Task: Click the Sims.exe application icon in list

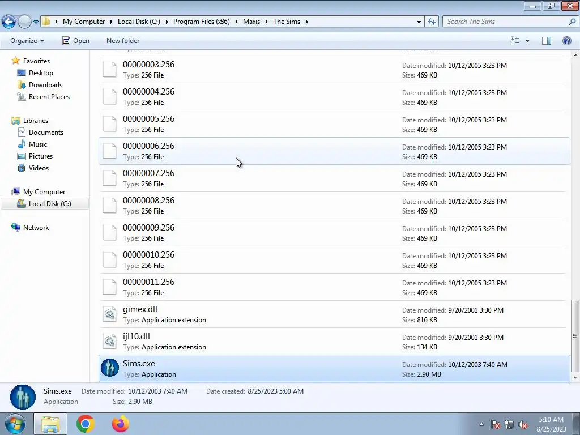Action: click(109, 368)
